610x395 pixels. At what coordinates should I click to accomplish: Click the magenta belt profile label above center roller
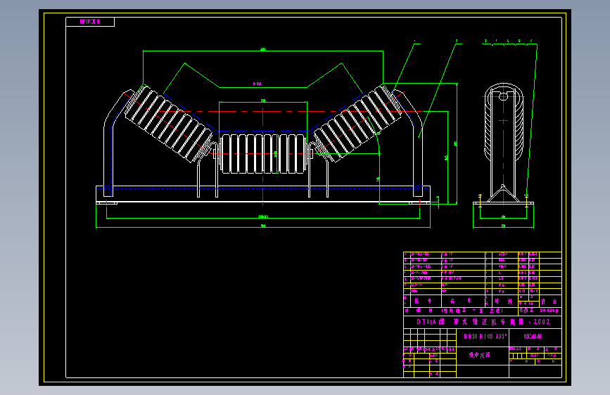(257, 84)
